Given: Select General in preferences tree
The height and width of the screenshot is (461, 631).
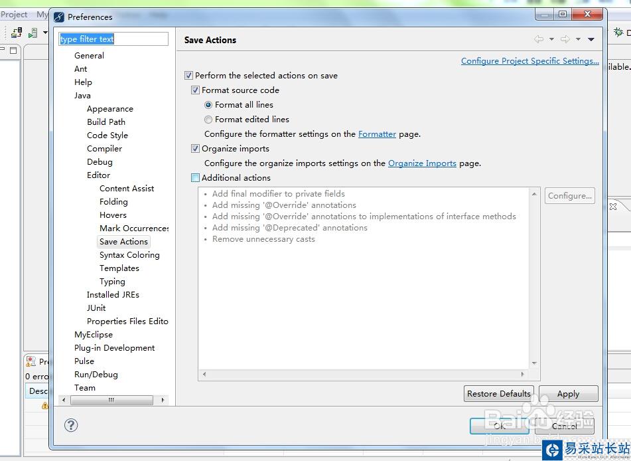Looking at the screenshot, I should pyautogui.click(x=89, y=56).
